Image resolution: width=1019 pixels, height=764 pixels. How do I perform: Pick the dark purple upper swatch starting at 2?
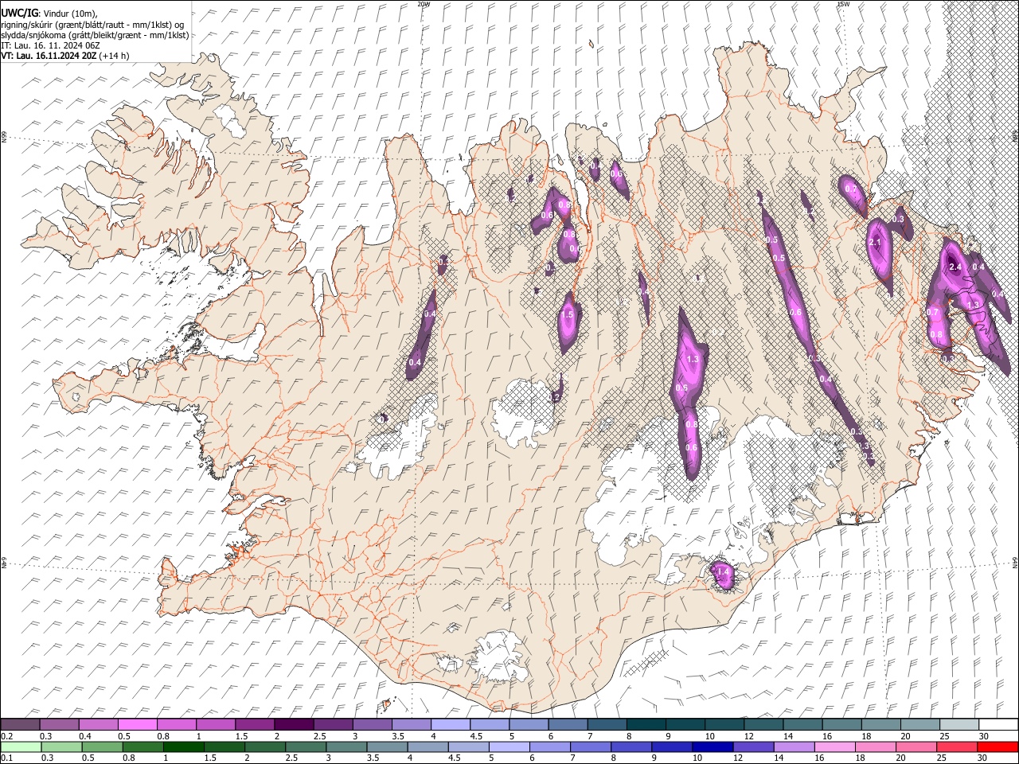pos(293,725)
